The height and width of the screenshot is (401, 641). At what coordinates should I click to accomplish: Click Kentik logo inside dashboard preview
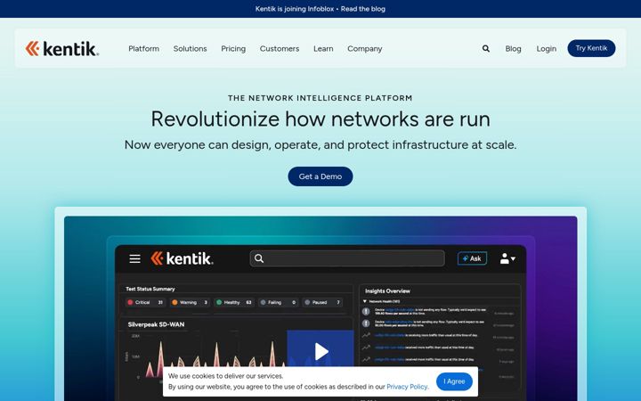click(x=182, y=258)
